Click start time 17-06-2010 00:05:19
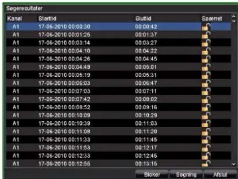Image resolution: width=238 pixels, height=179 pixels. [64, 75]
